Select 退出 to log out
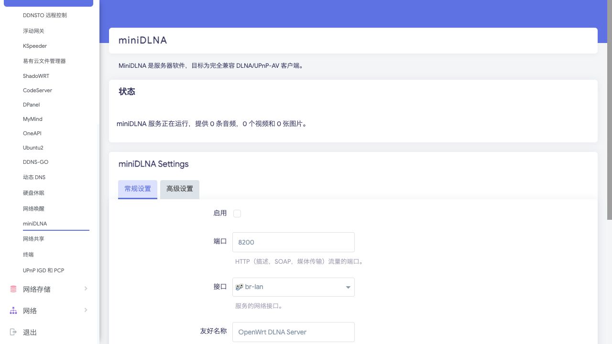Image resolution: width=612 pixels, height=344 pixels. pos(30,332)
